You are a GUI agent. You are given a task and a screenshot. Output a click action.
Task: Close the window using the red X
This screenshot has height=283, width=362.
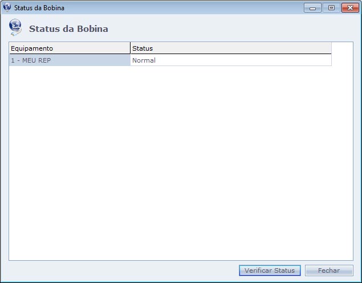[348, 8]
